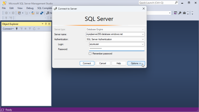
Task: Expand the Server name dropdown arrow
Action: 143,34
